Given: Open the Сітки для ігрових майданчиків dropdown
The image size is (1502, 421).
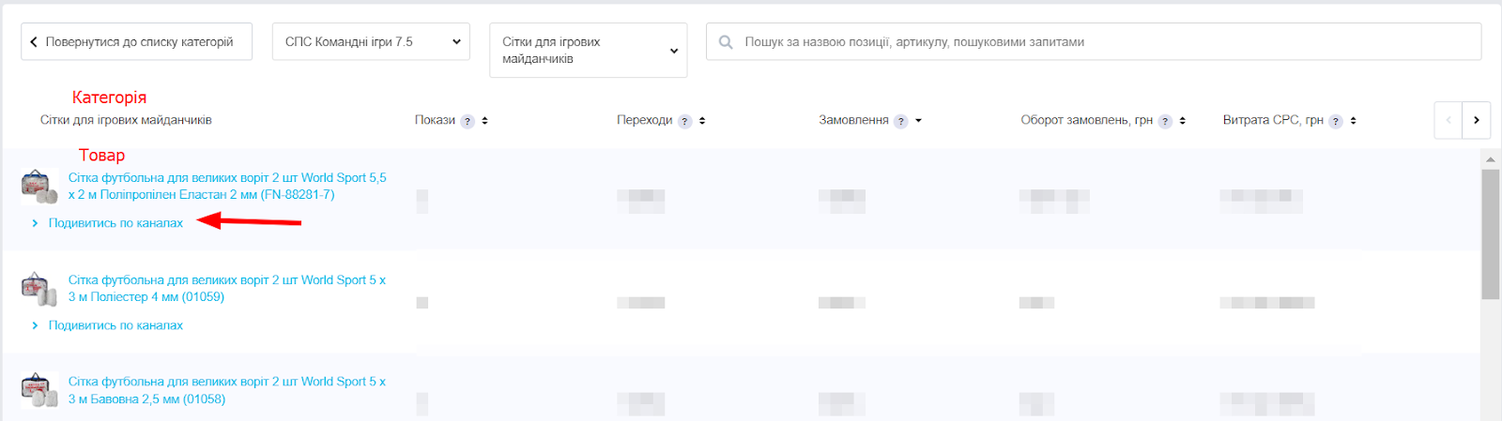Looking at the screenshot, I should tap(589, 50).
